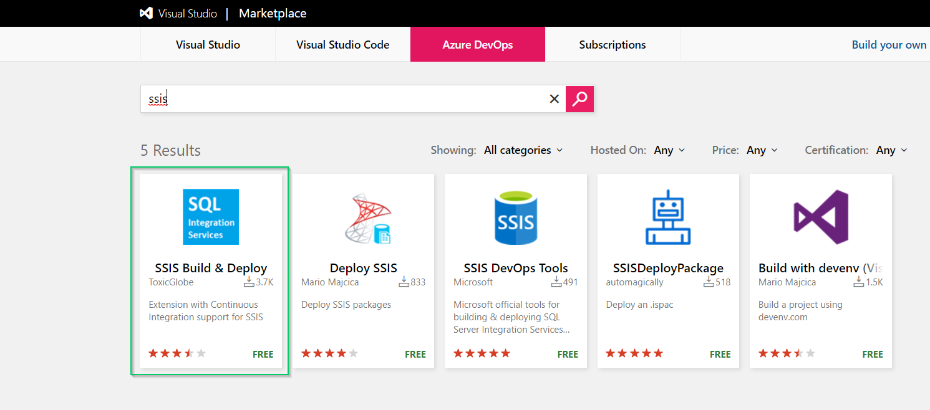Click the magnifier search button
Image resolution: width=930 pixels, height=410 pixels.
(579, 98)
